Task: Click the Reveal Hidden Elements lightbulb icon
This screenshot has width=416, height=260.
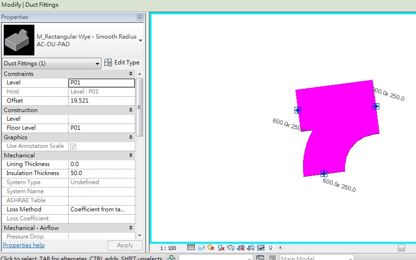Action: (x=271, y=248)
